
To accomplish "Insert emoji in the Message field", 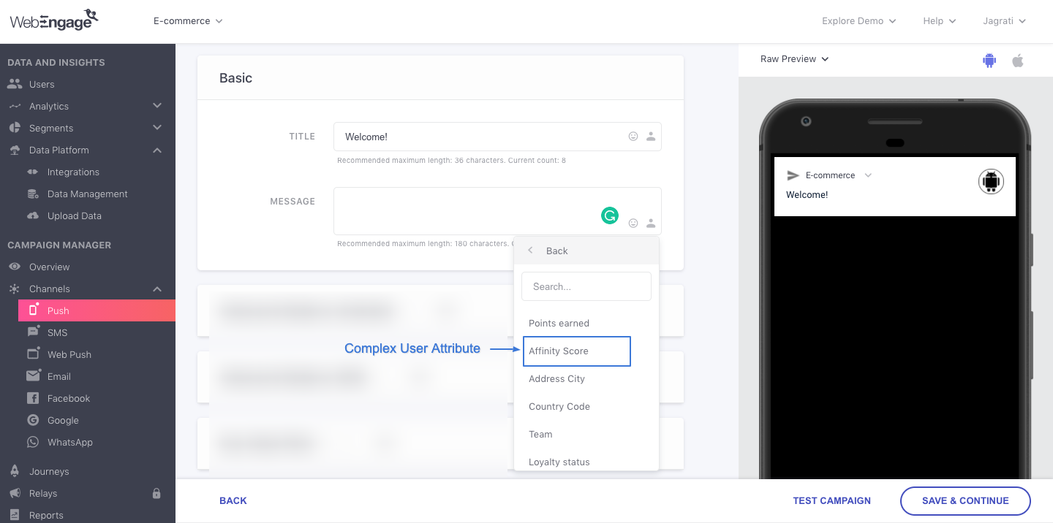I will tap(633, 223).
